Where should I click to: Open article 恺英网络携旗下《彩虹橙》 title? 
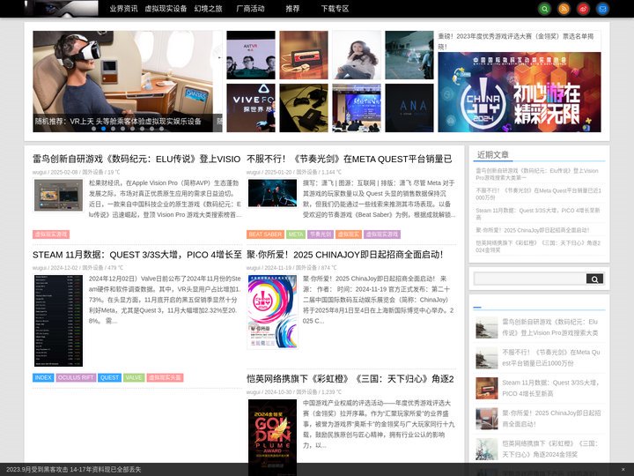(350, 379)
